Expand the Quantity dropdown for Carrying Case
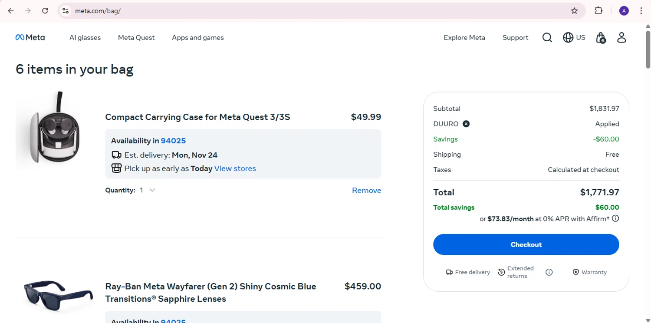The width and height of the screenshot is (651, 323). [x=148, y=190]
